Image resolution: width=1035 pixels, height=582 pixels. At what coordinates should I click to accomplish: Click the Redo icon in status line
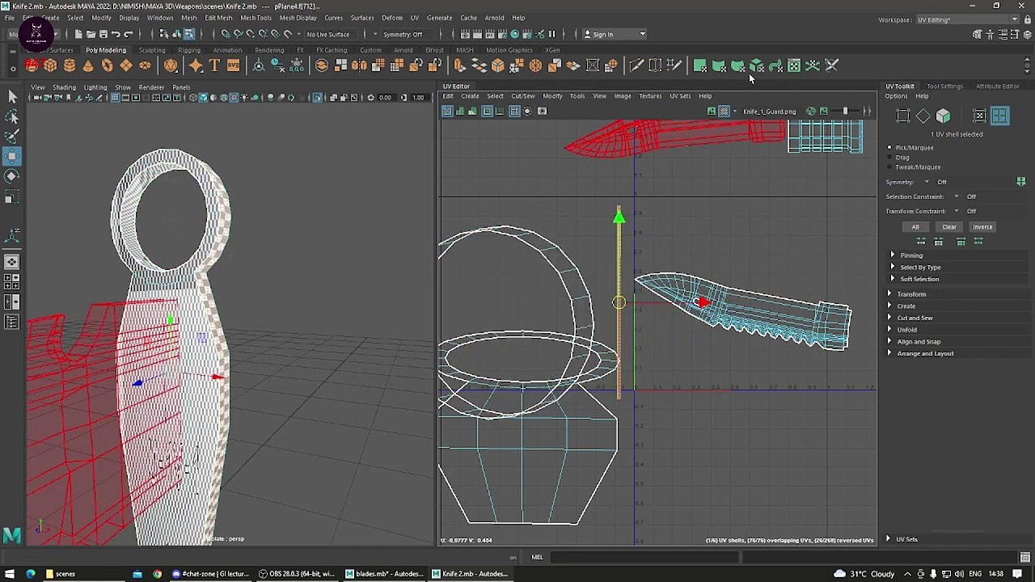pos(128,34)
